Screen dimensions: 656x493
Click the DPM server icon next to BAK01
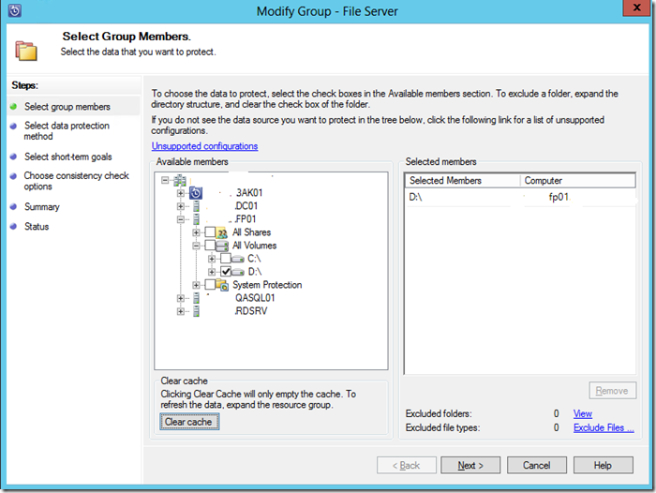tap(196, 193)
